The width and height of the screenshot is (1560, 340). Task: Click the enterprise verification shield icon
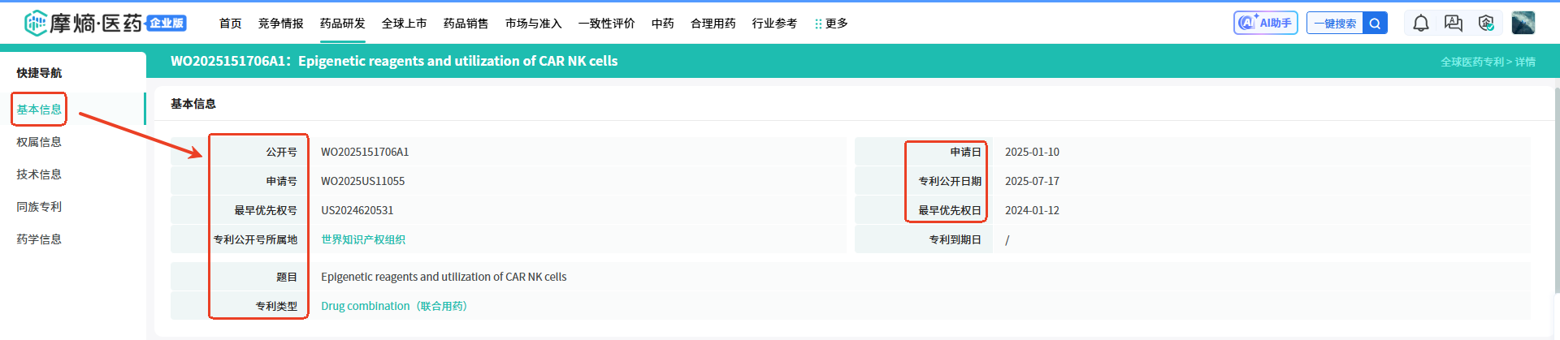1486,24
